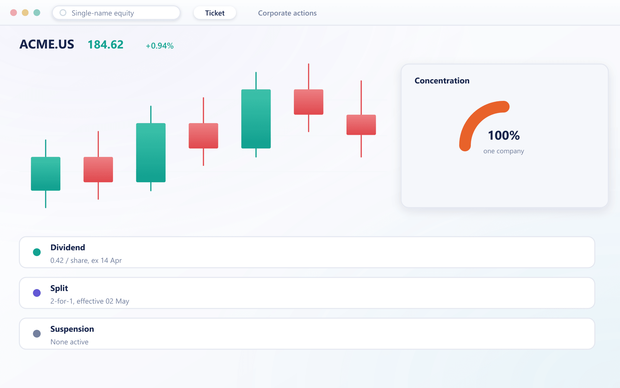Screen dimensions: 620x388
Task: Click '0.42 / share, ex 14 Apr' text
Action: click(x=86, y=260)
